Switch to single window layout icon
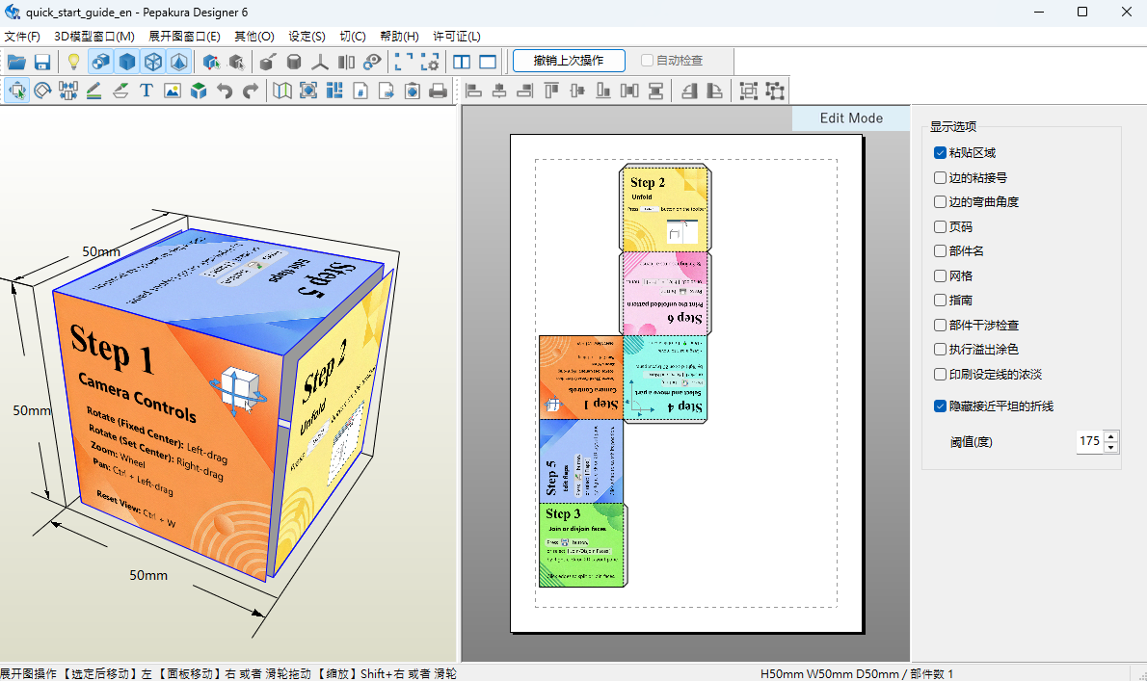Viewport: 1147px width, 681px height. [488, 62]
